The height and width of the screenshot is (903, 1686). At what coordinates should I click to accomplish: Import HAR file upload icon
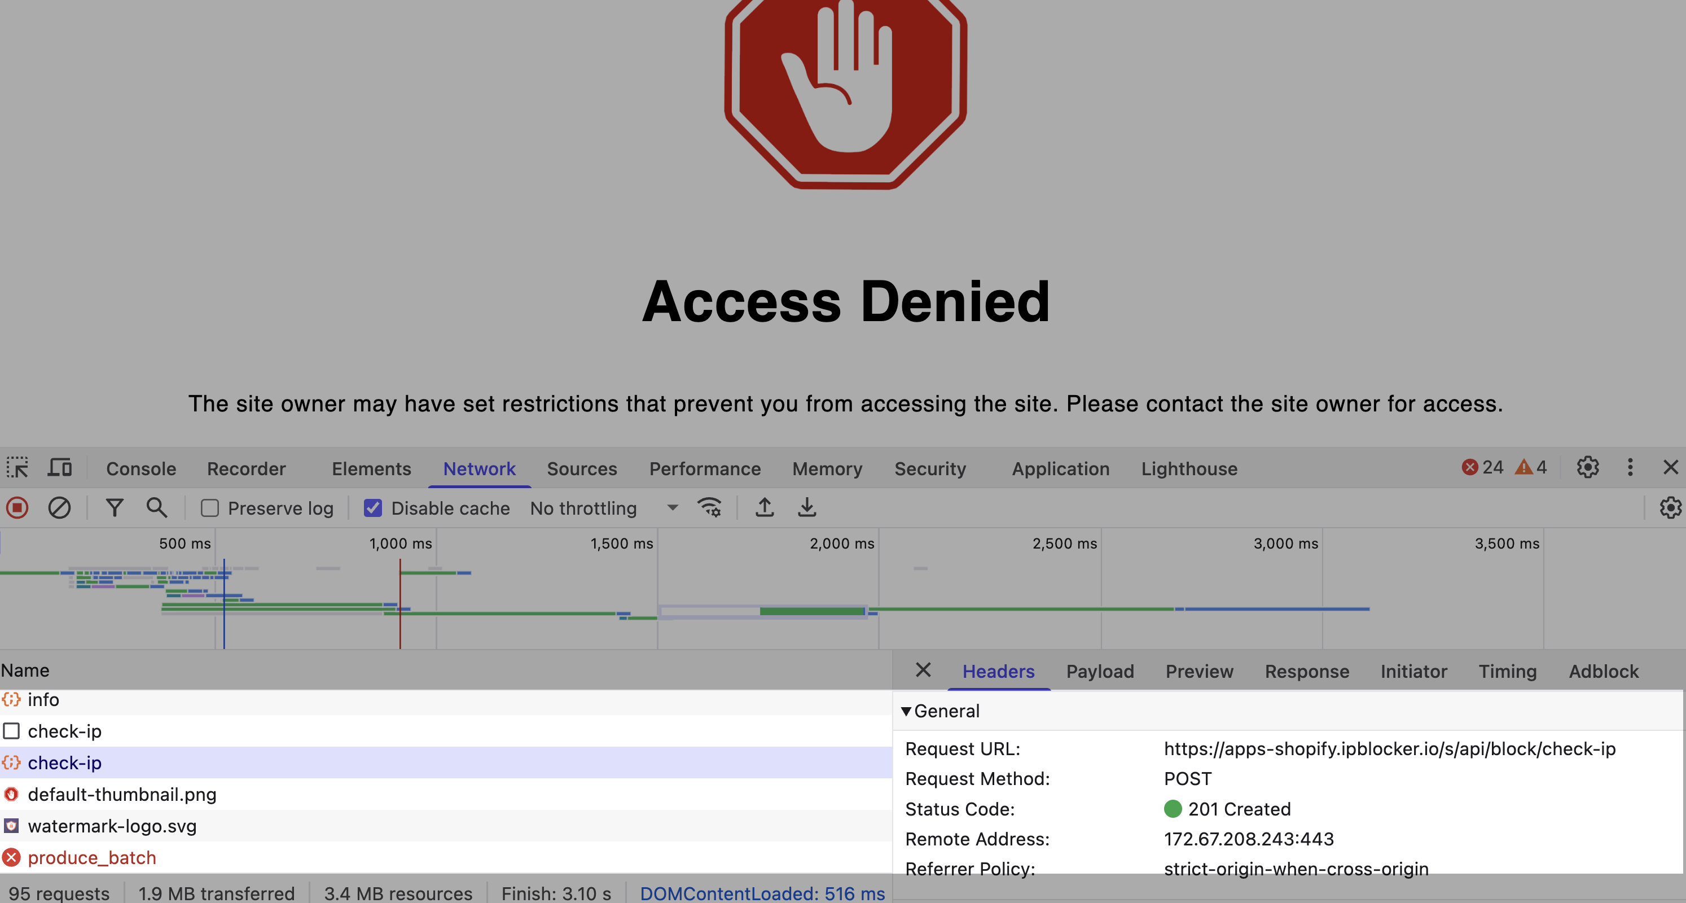tap(765, 507)
